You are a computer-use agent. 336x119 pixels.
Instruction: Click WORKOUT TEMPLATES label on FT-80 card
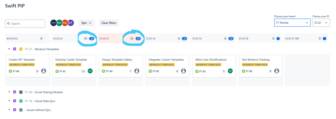click(x=22, y=64)
